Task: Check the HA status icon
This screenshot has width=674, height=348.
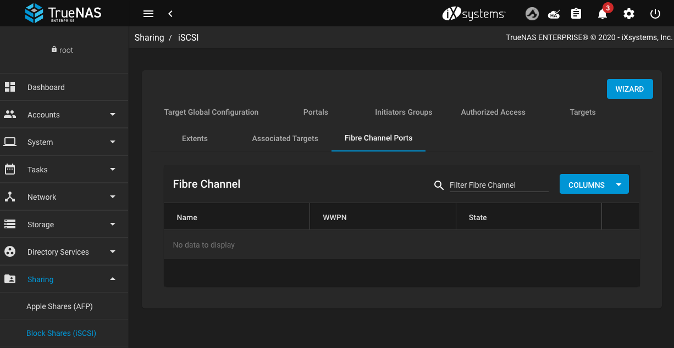Action: pyautogui.click(x=554, y=14)
